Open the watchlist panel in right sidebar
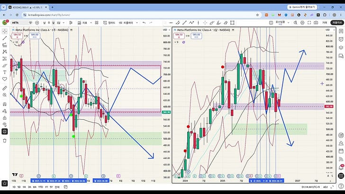The image size is (345, 194). [341, 31]
